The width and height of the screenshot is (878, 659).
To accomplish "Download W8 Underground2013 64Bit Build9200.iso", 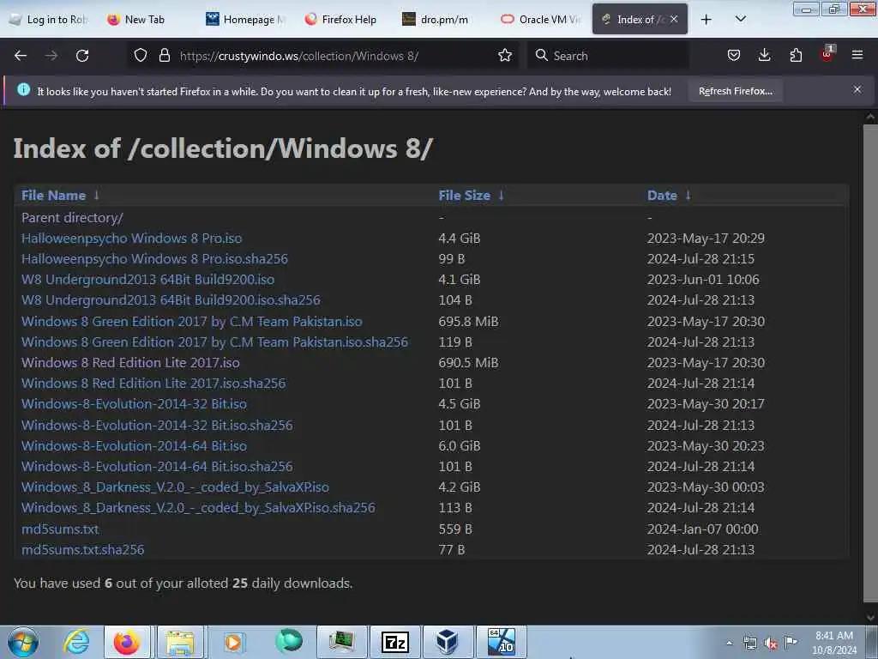I will point(147,280).
